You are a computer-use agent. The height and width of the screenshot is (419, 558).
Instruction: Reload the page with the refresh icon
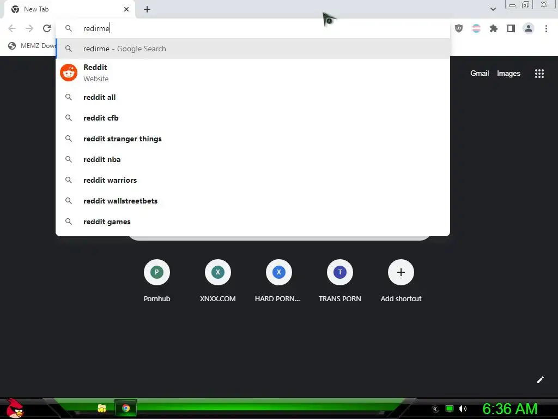pyautogui.click(x=47, y=28)
